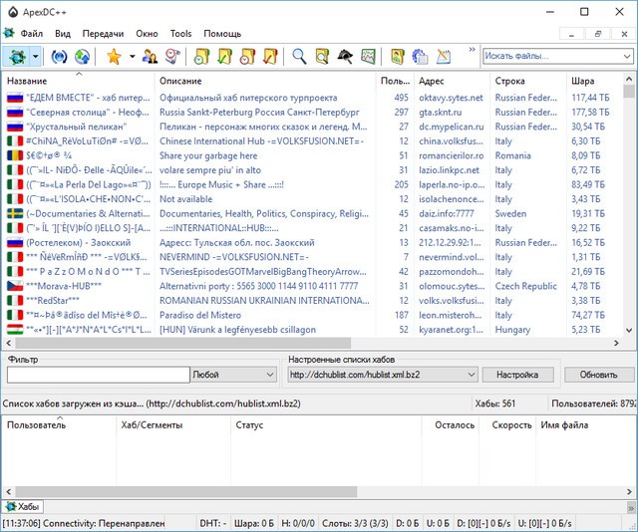
Task: Open the 'Любой' filter type dropdown
Action: click(234, 375)
